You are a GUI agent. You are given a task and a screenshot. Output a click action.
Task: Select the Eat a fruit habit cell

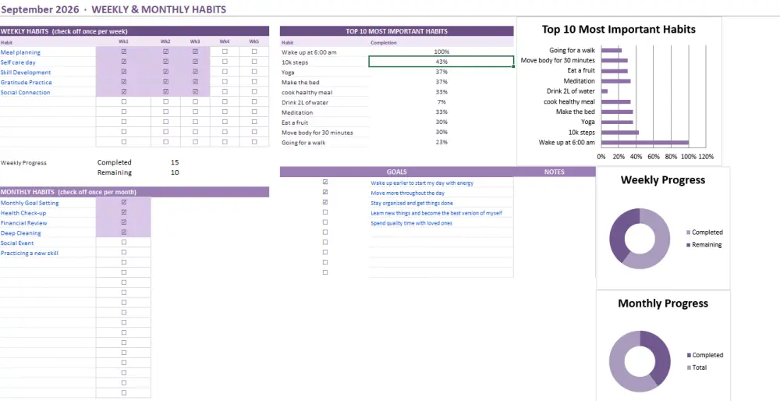324,122
